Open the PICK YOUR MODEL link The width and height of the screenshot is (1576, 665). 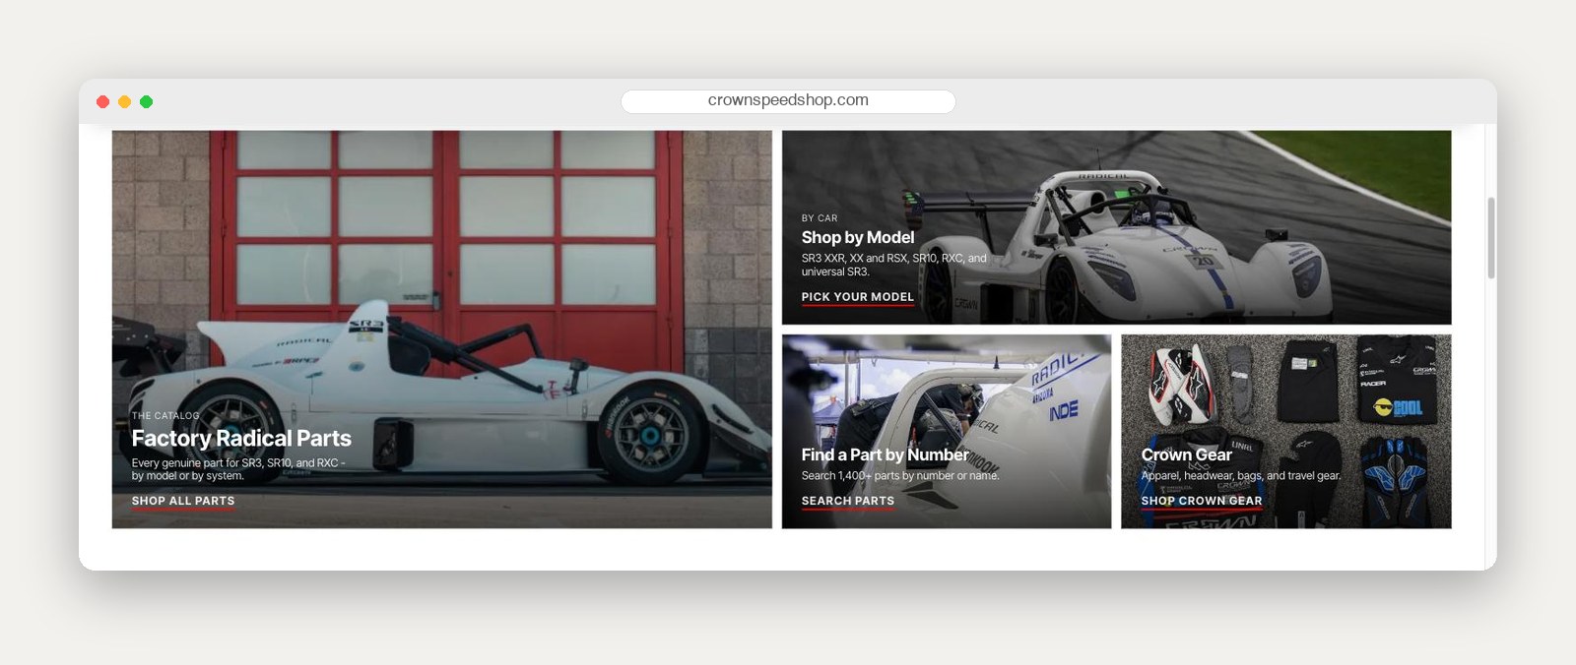[857, 297]
